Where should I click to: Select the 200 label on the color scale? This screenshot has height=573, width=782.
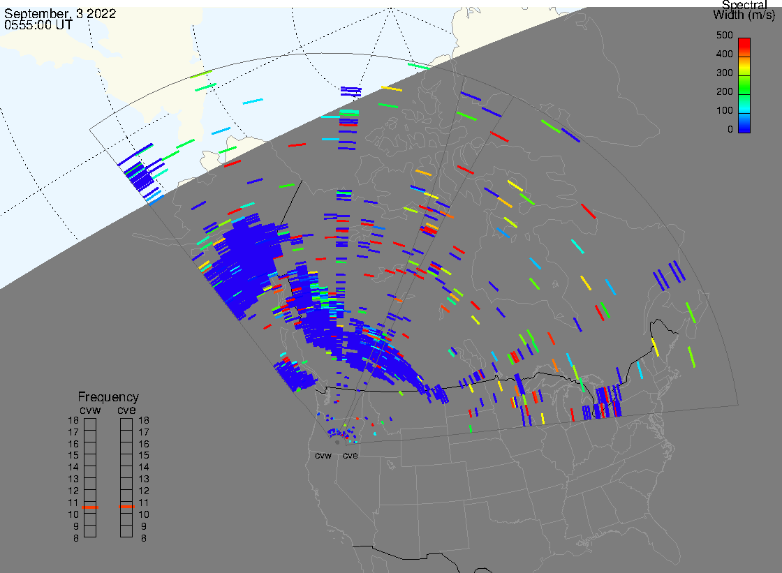coord(724,91)
